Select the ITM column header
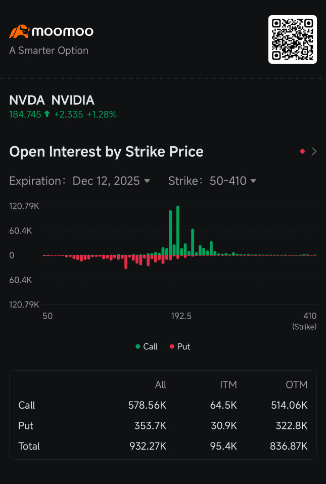326x484 pixels. [x=228, y=384]
